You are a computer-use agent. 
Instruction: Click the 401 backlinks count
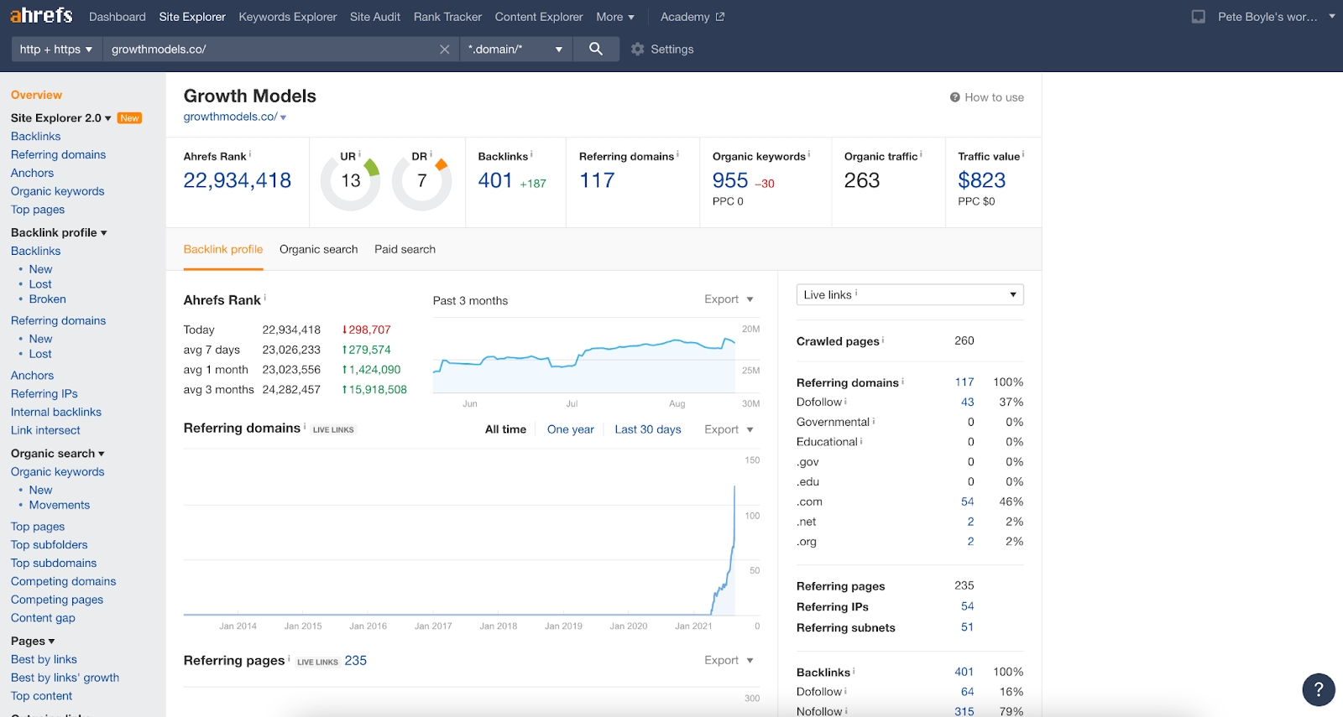pyautogui.click(x=495, y=180)
